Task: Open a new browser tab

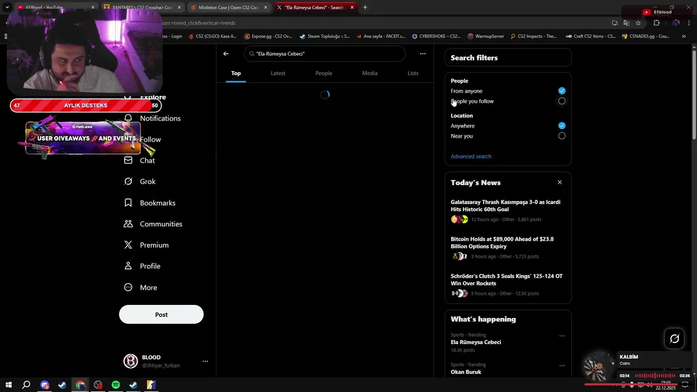Action: pyautogui.click(x=365, y=8)
